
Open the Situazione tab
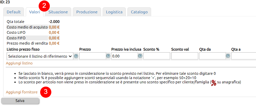pos(58,12)
